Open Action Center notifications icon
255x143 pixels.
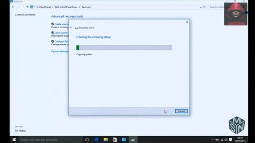pyautogui.click(x=230, y=139)
